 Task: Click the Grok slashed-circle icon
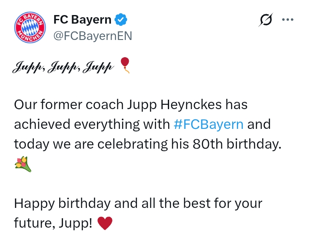click(266, 20)
